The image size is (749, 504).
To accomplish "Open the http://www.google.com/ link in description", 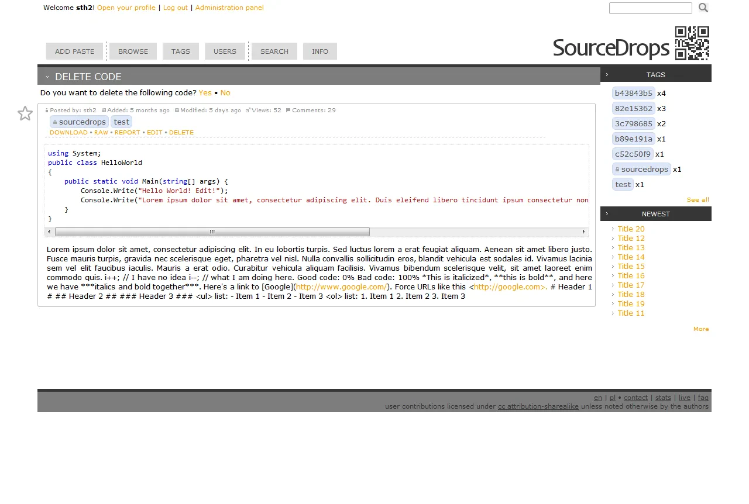I will pyautogui.click(x=341, y=287).
